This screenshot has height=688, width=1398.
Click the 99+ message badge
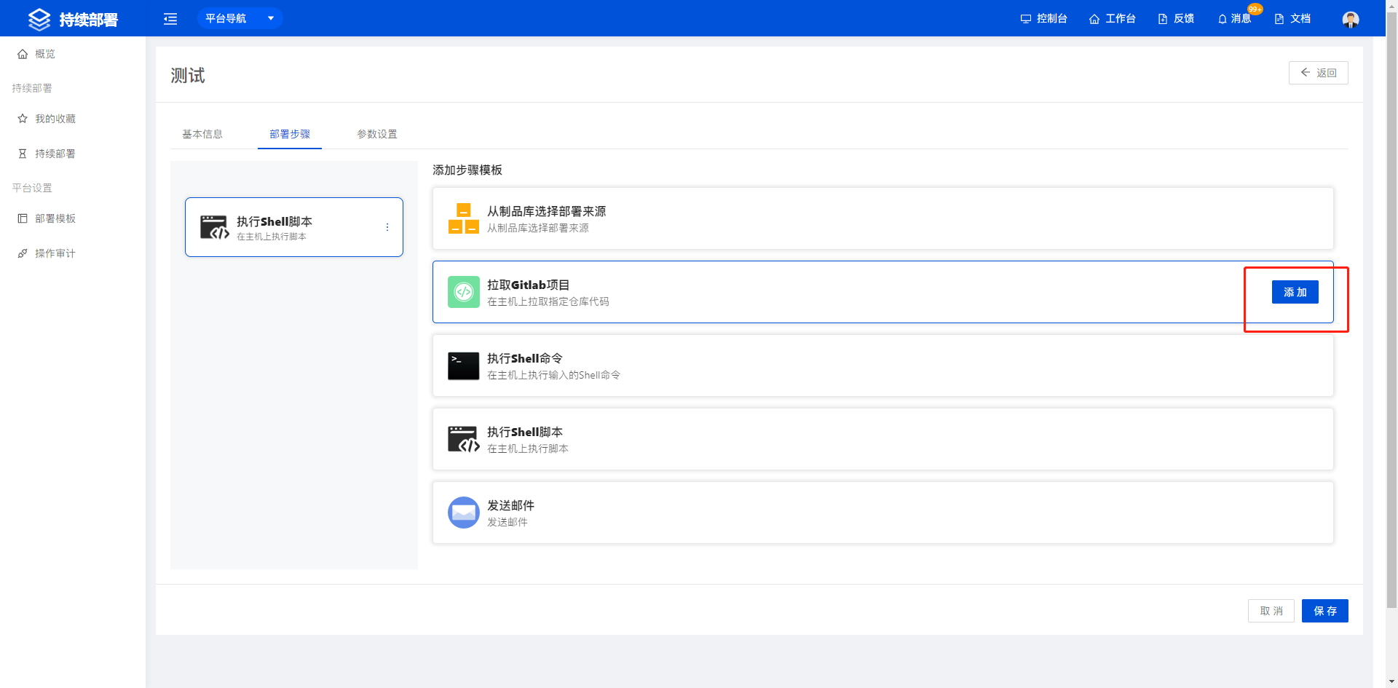[1255, 9]
